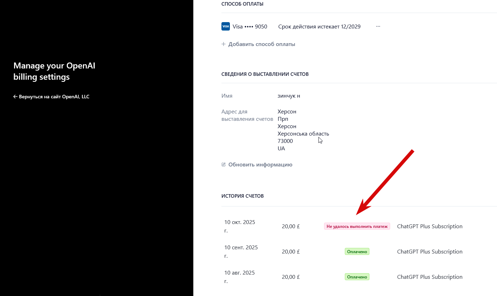Screen dimensions: 497x296
Task: Click the Visa card logo icon
Action: pyautogui.click(x=226, y=26)
